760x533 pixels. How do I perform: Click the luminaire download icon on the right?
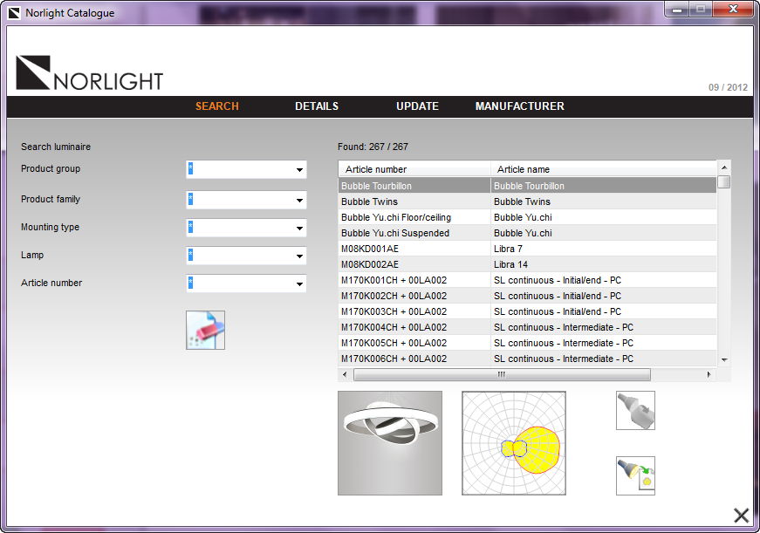coord(635,411)
